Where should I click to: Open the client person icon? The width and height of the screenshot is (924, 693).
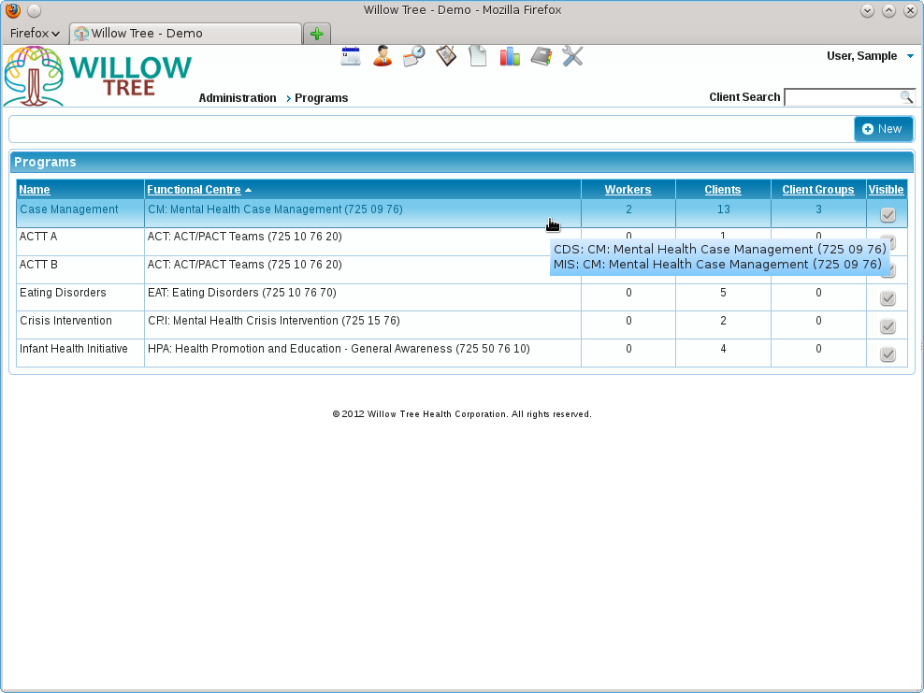[383, 56]
